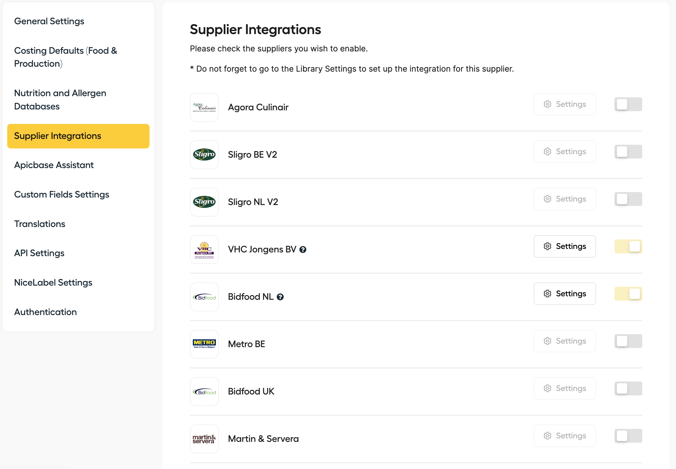Click the Sligro BE V2 logo
Viewport: 676px width, 469px height.
pos(204,155)
